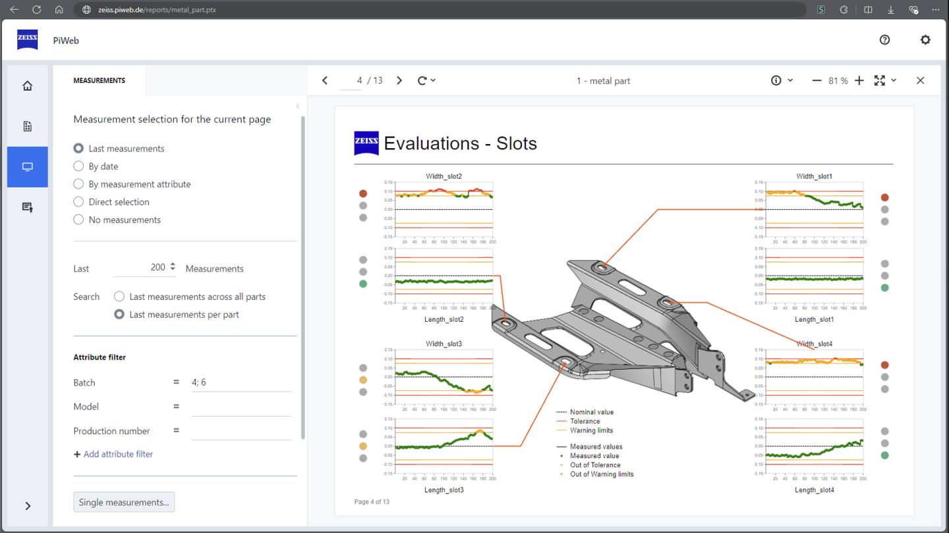Image resolution: width=949 pixels, height=533 pixels.
Task: Zoom out of the report page
Action: [x=818, y=80]
